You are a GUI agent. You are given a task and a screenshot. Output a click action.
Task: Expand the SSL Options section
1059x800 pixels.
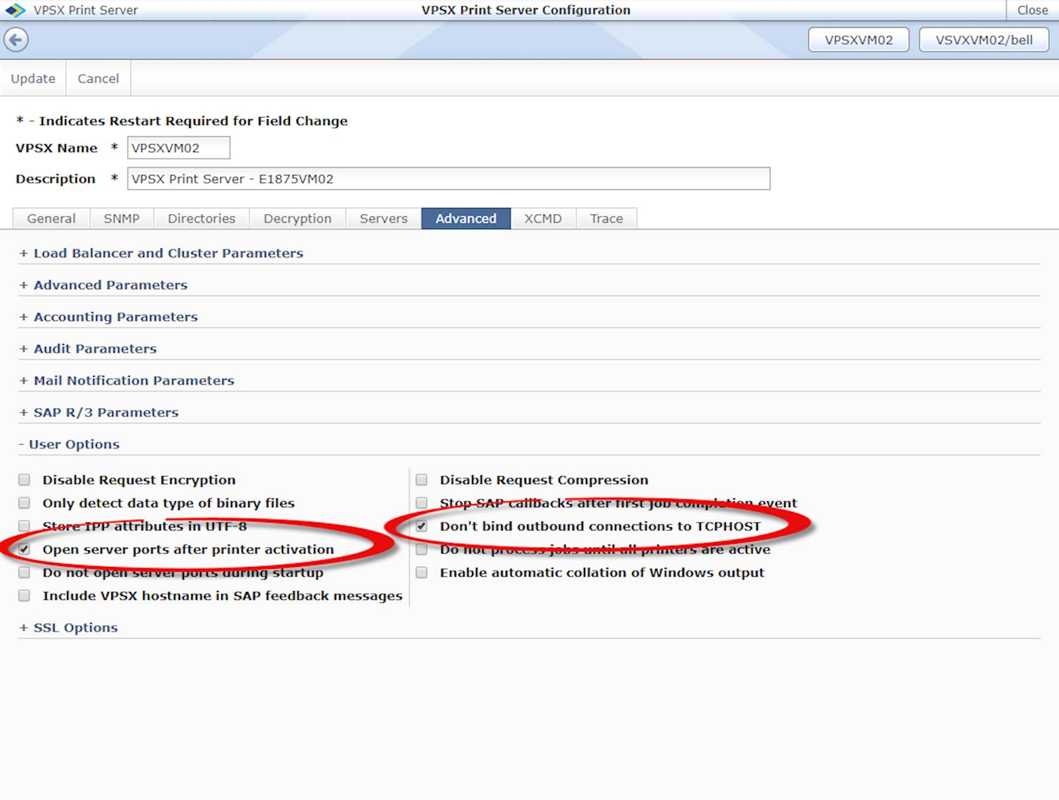(x=69, y=627)
